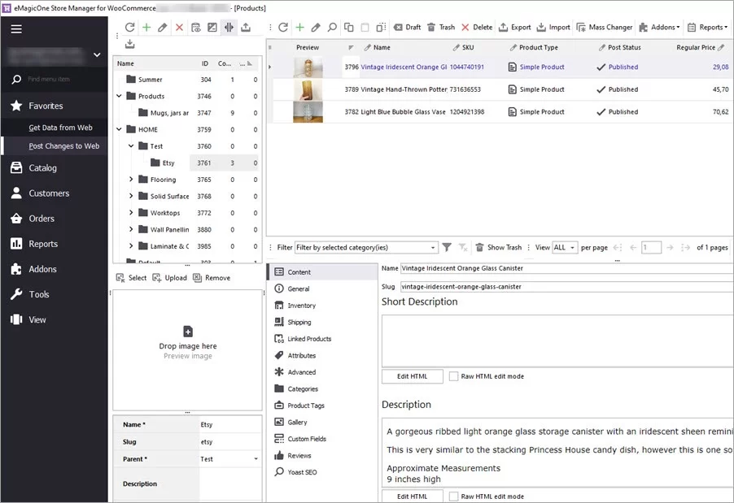The width and height of the screenshot is (734, 503).
Task: Click the Export products icon
Action: (514, 27)
